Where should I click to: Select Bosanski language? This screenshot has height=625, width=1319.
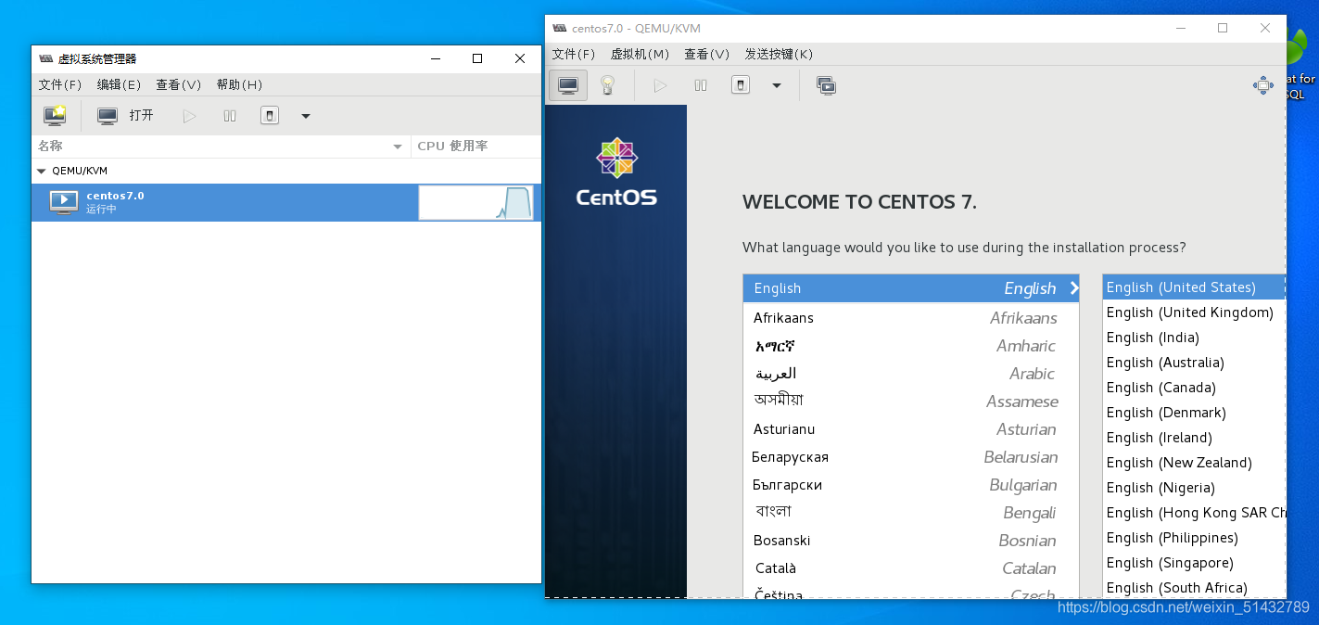pyautogui.click(x=911, y=541)
